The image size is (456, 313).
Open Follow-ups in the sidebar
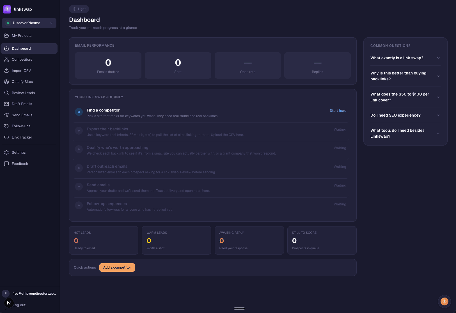pyautogui.click(x=21, y=126)
